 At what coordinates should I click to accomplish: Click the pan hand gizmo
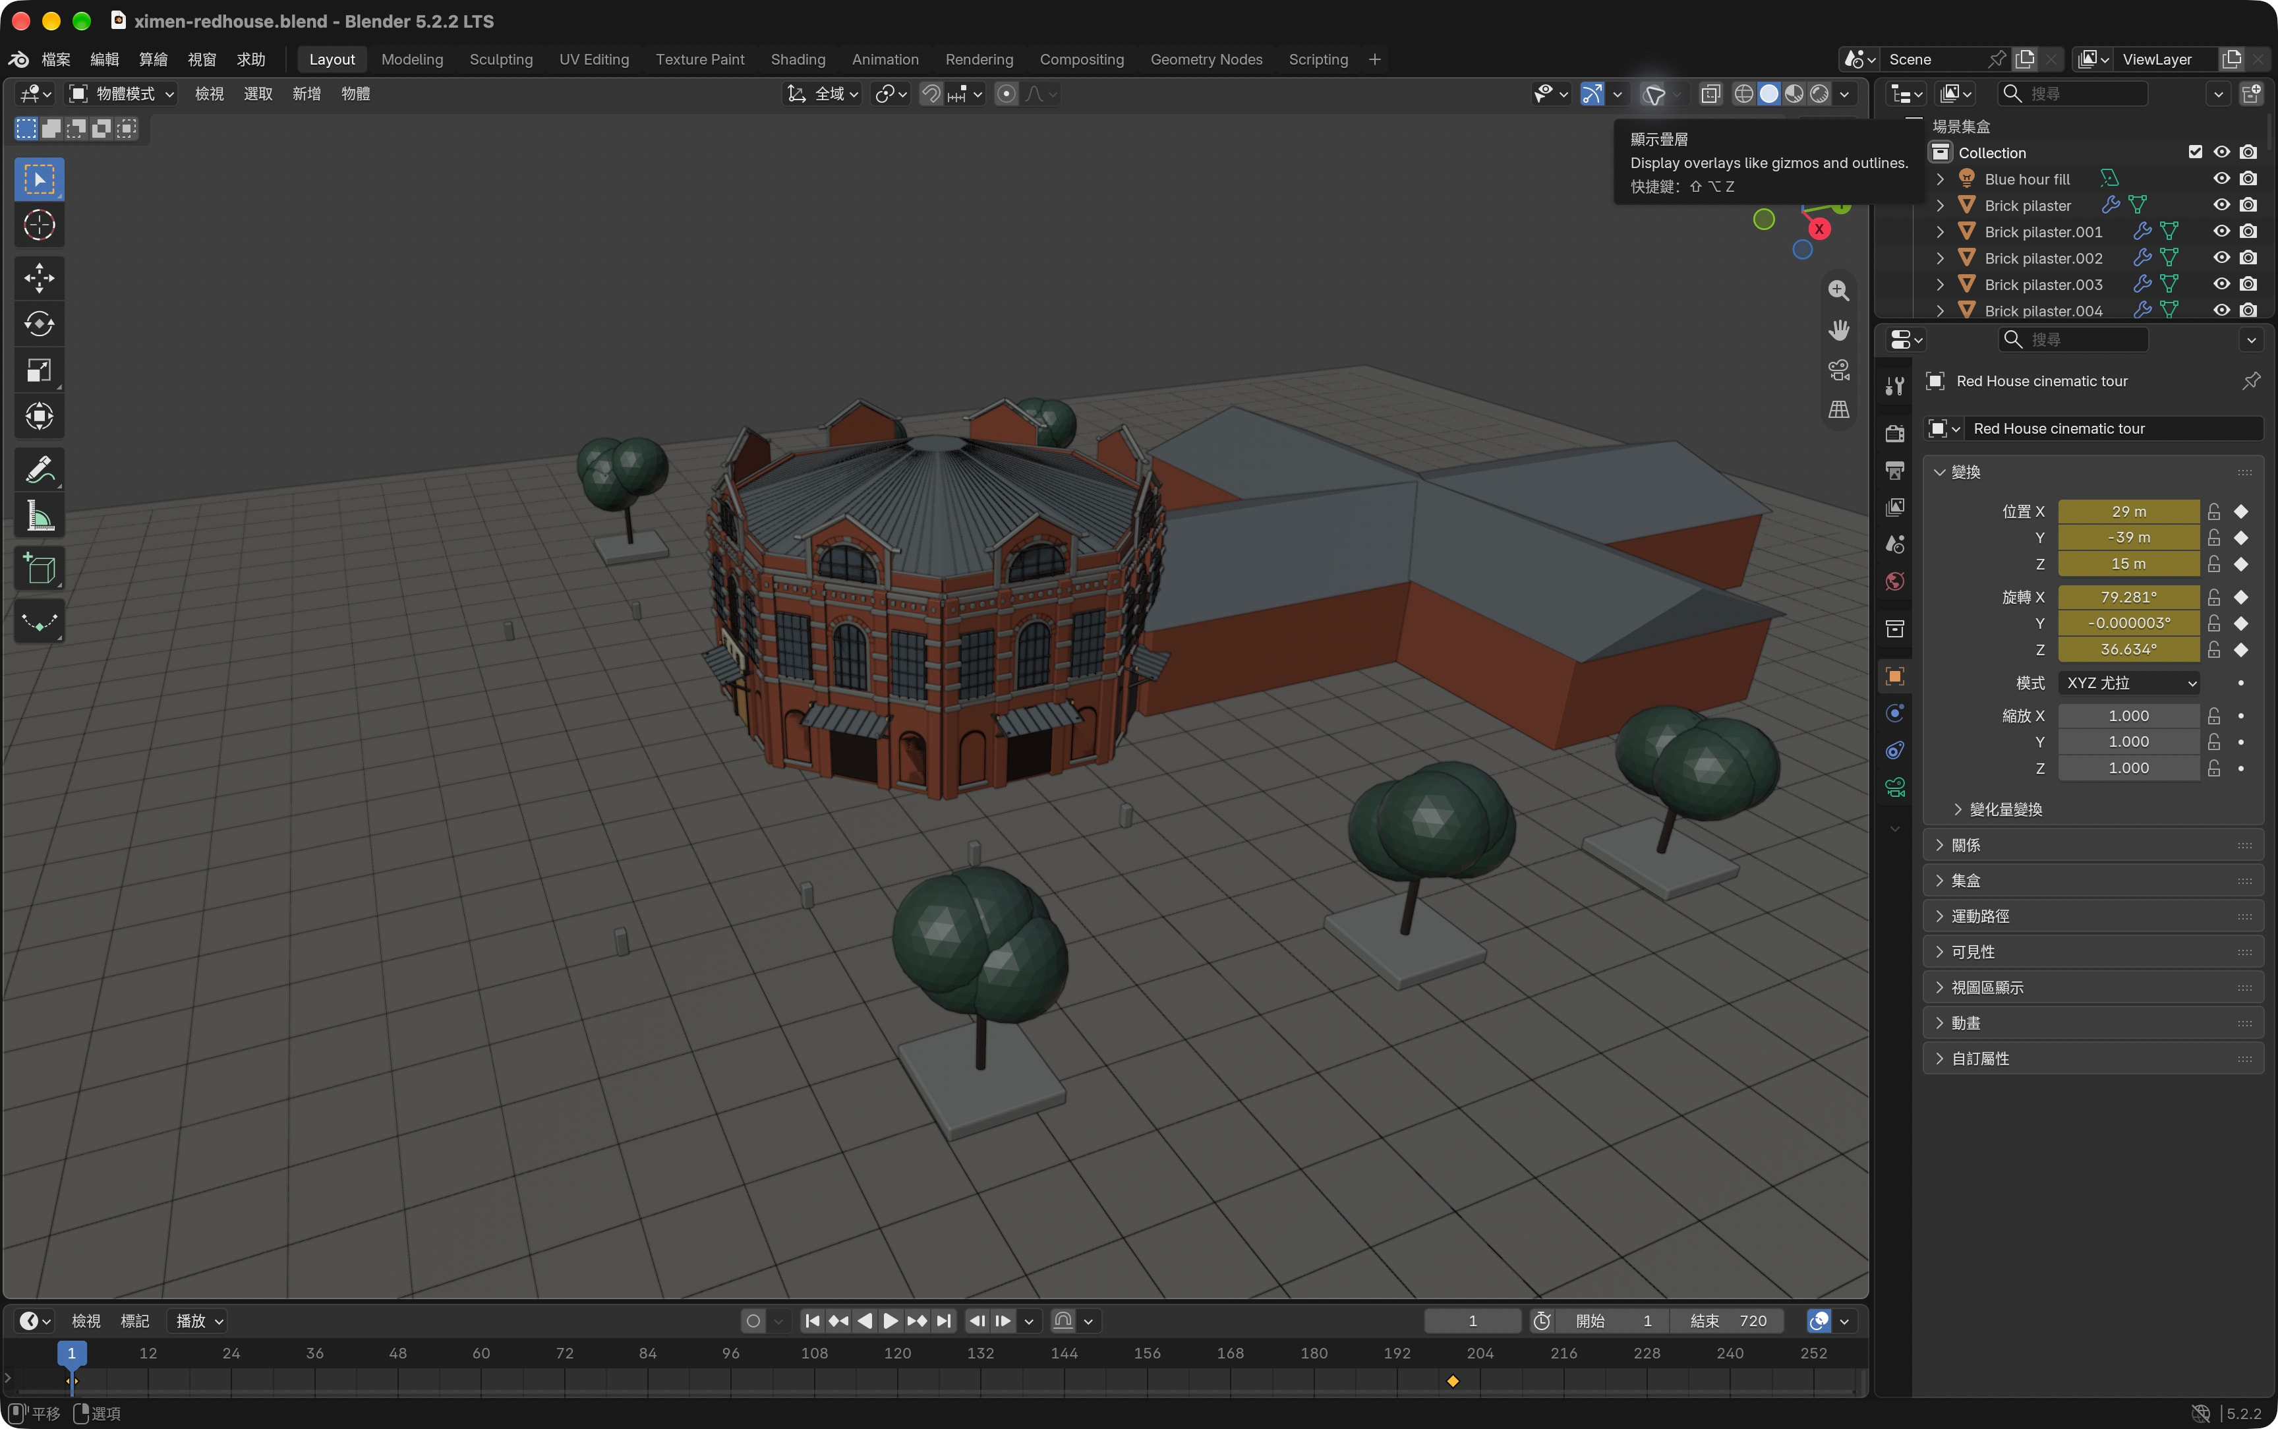[x=1838, y=331]
